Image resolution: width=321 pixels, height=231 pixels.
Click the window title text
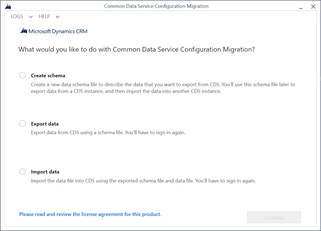[x=156, y=6]
